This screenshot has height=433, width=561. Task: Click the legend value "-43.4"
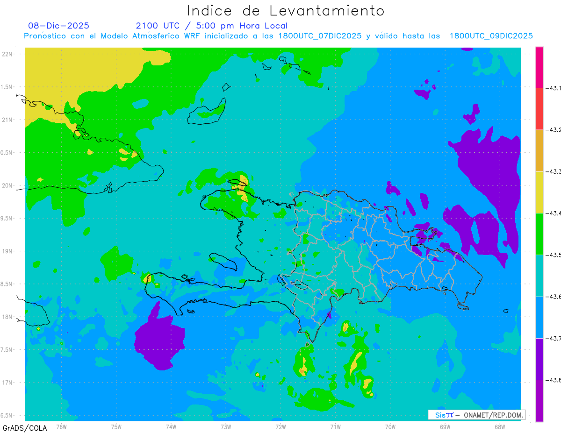tap(554, 213)
